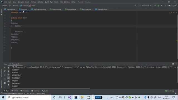
Task: Open the Tutorial (1) run configuration dropdown
Action: click(x=145, y=6)
